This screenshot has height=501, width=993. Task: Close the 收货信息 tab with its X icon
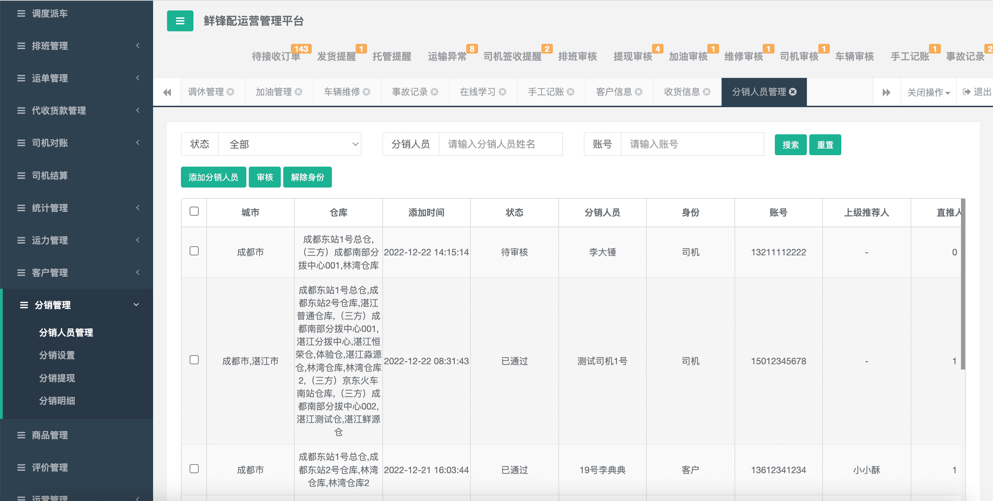[x=707, y=92]
